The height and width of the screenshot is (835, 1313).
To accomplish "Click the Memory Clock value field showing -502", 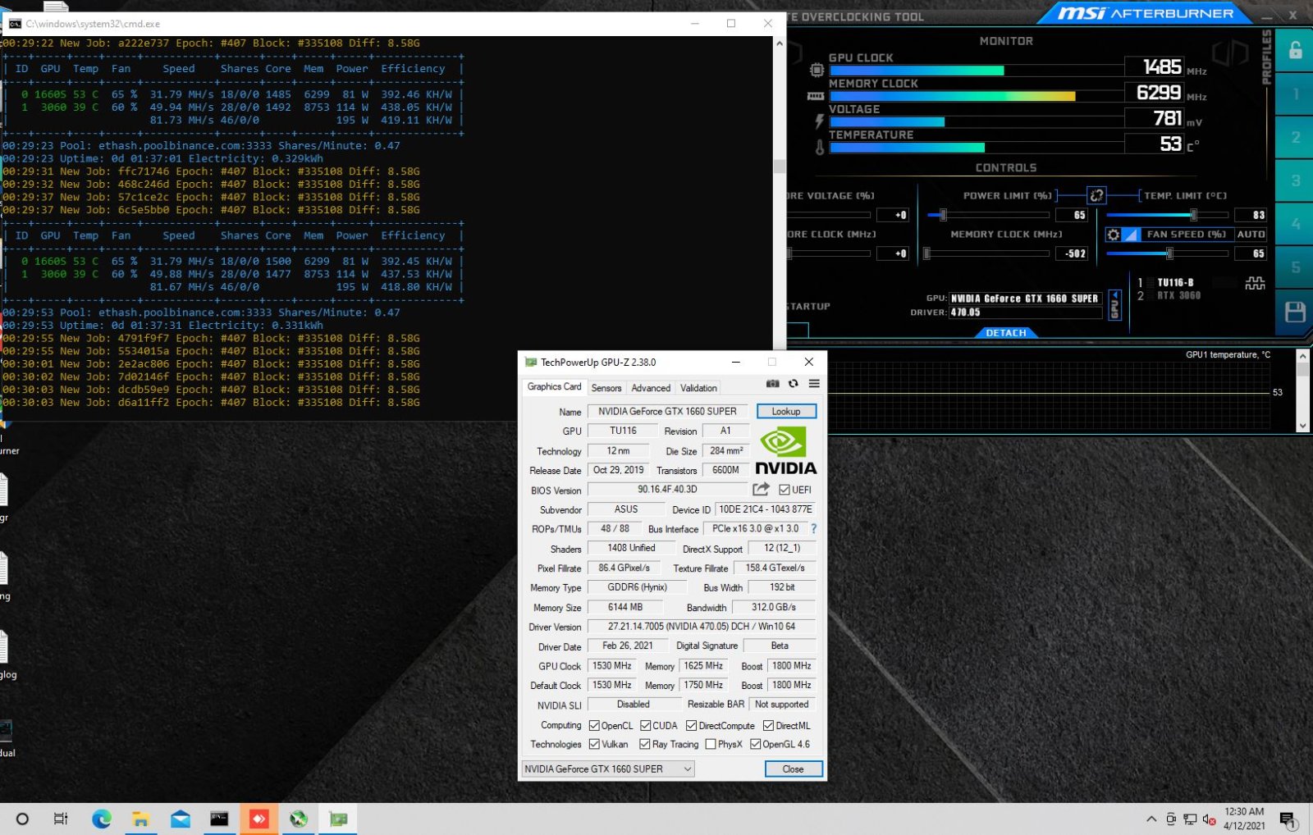I will click(x=1073, y=253).
